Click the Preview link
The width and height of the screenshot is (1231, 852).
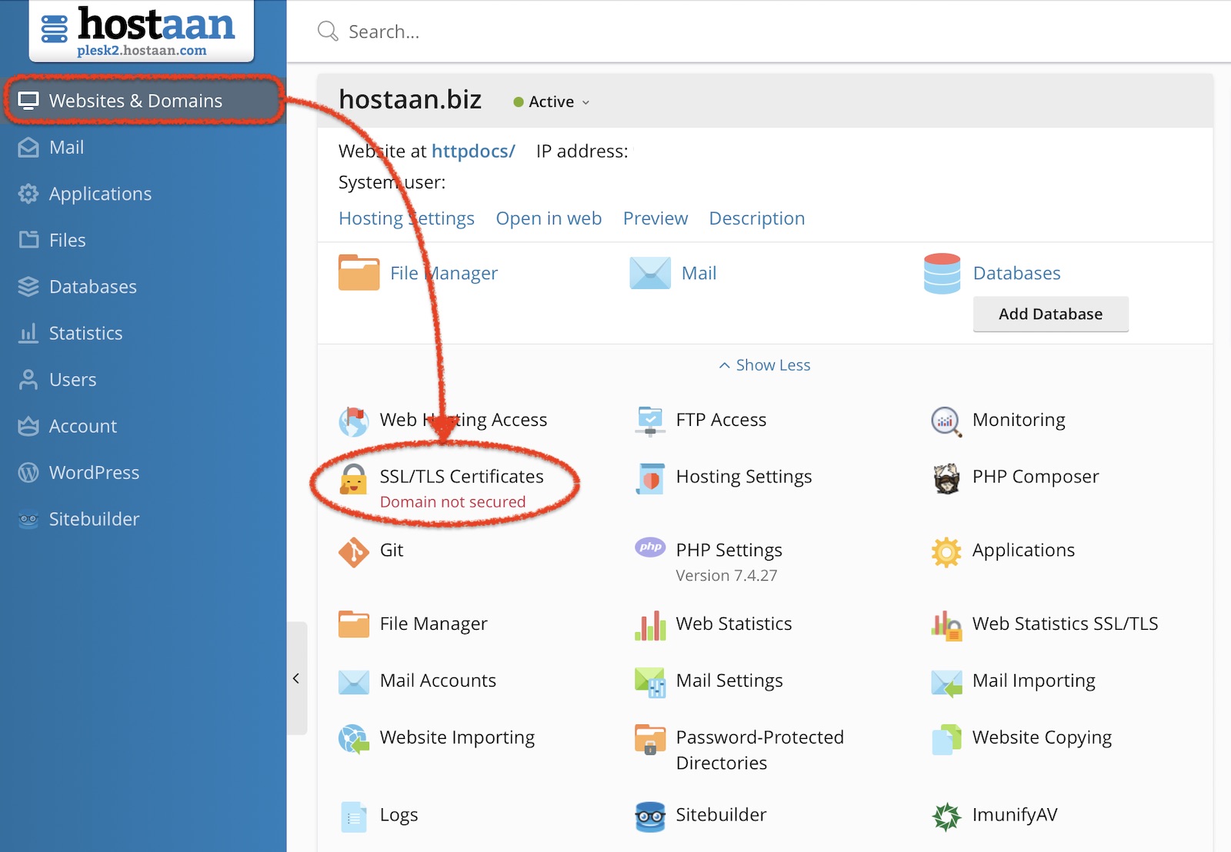coord(656,219)
